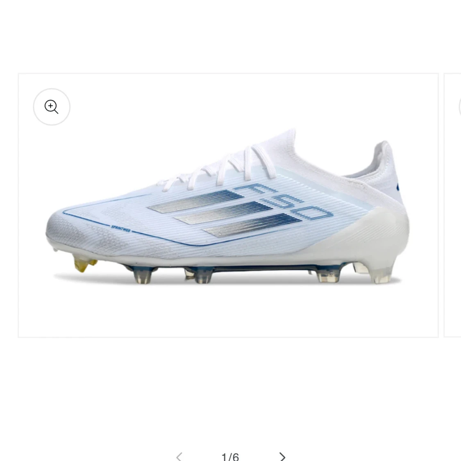This screenshot has height=461, width=461.
Task: Select the partially visible second product image
Action: pos(452,205)
